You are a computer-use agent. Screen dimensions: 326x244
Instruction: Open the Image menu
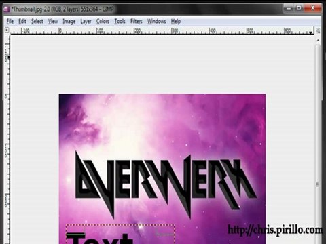click(x=69, y=22)
